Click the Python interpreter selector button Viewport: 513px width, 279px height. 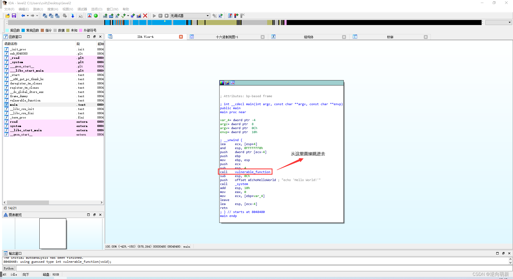point(9,268)
